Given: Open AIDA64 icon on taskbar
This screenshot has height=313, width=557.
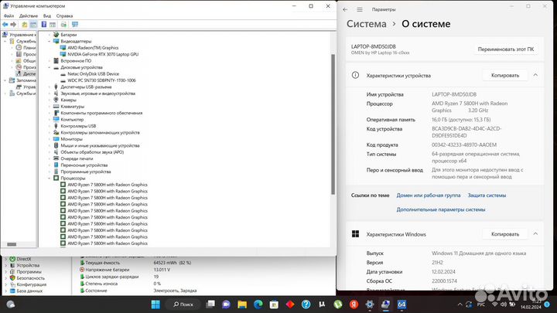Looking at the screenshot, I should [x=402, y=304].
